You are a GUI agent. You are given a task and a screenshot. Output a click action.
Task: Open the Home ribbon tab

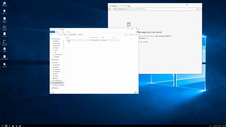point(58,32)
